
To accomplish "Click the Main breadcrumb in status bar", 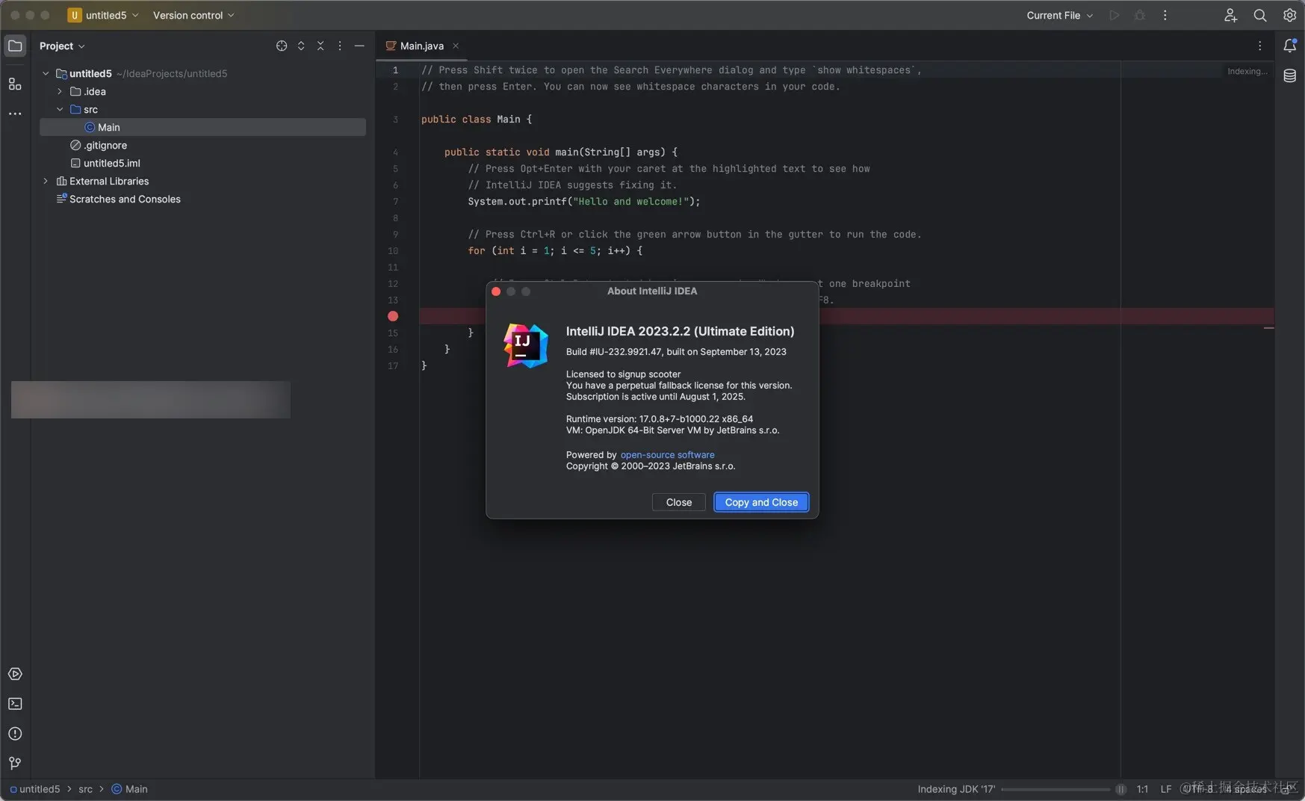I will [x=130, y=789].
